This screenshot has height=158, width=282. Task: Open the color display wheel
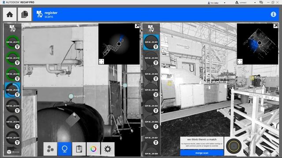click(x=93, y=149)
